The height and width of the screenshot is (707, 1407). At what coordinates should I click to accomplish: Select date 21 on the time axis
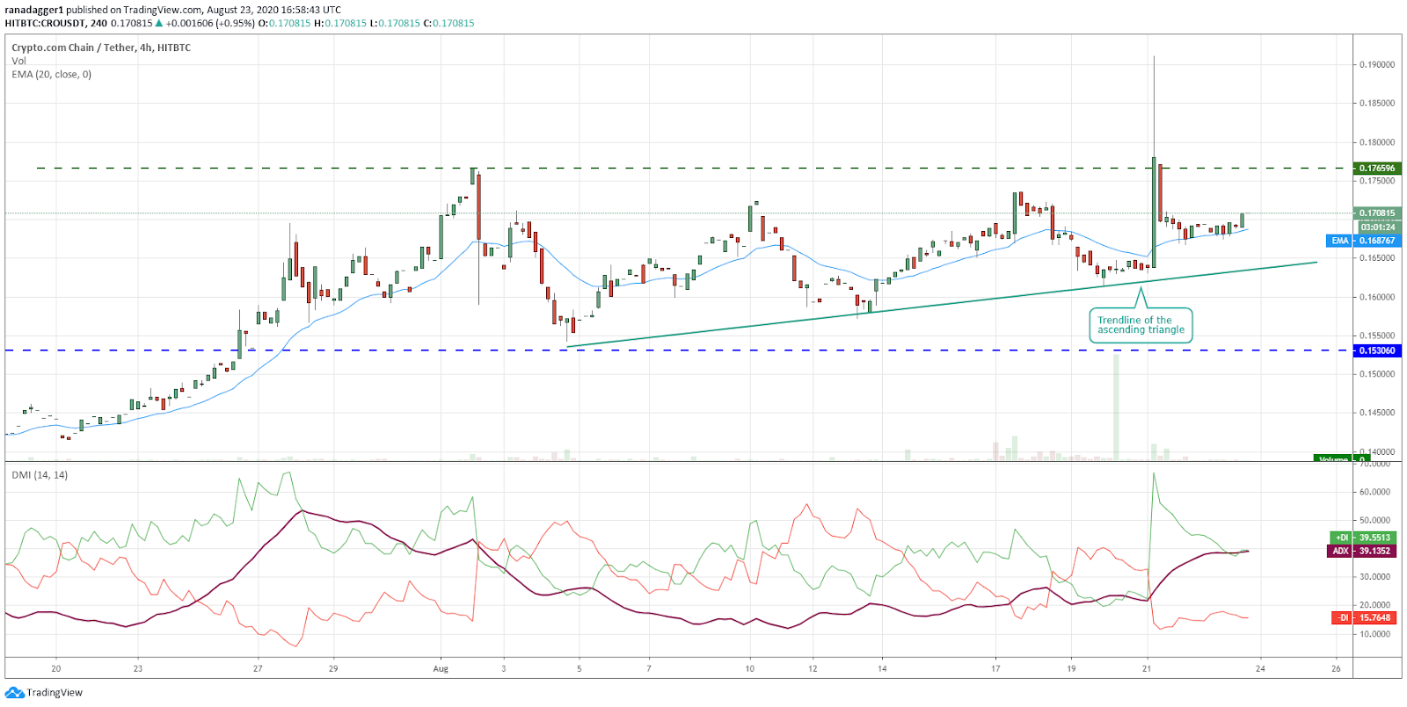[1147, 669]
